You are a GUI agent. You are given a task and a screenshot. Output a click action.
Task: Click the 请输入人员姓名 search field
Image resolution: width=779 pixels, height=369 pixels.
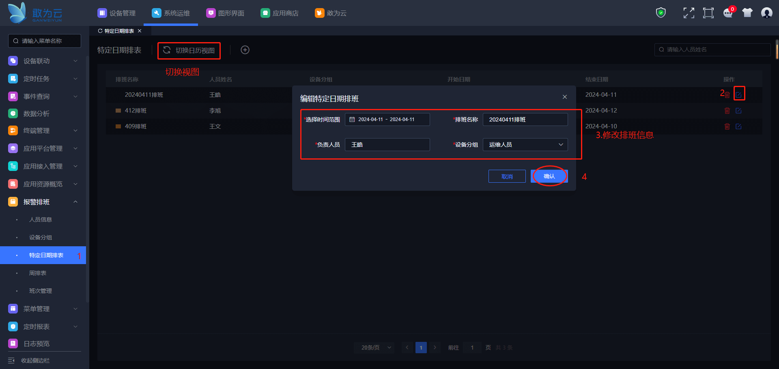tap(712, 49)
